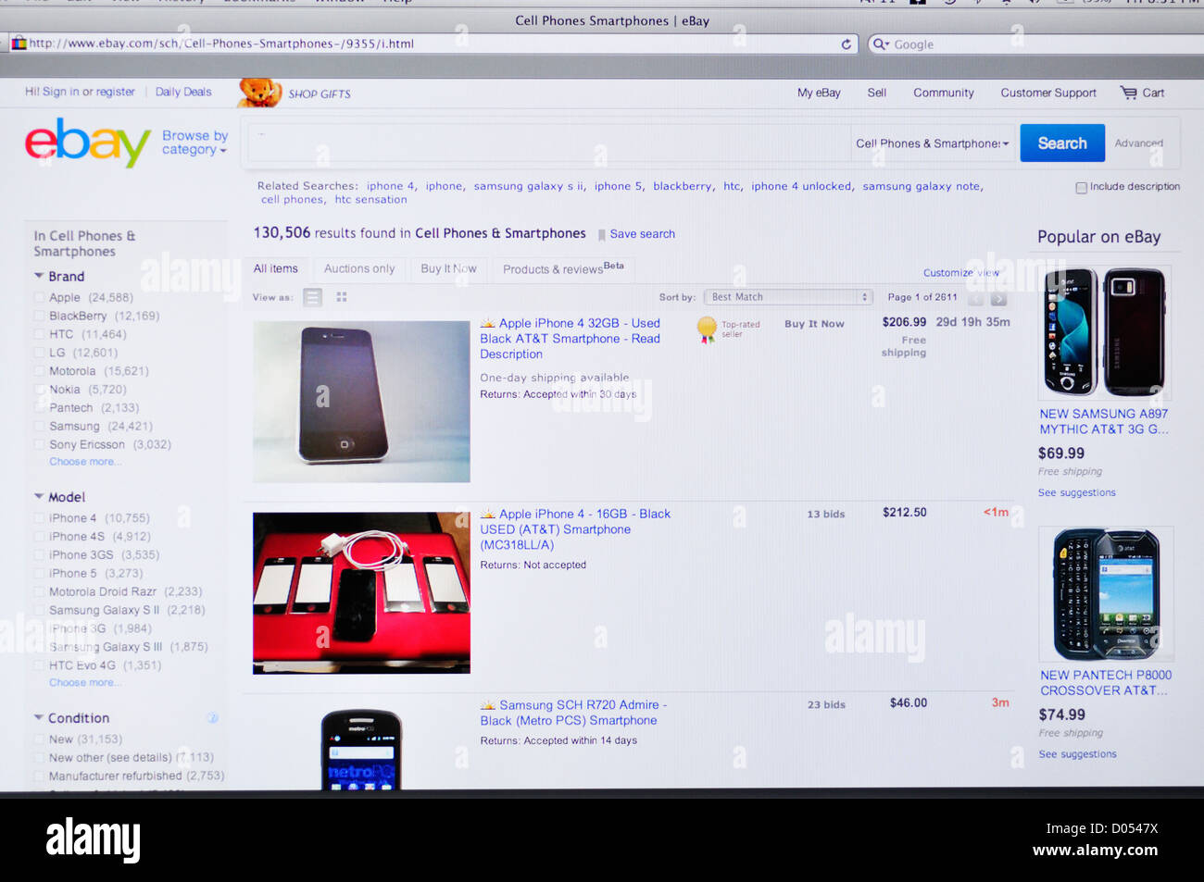Select the Auctions only tab
This screenshot has width=1204, height=882.
tap(359, 268)
